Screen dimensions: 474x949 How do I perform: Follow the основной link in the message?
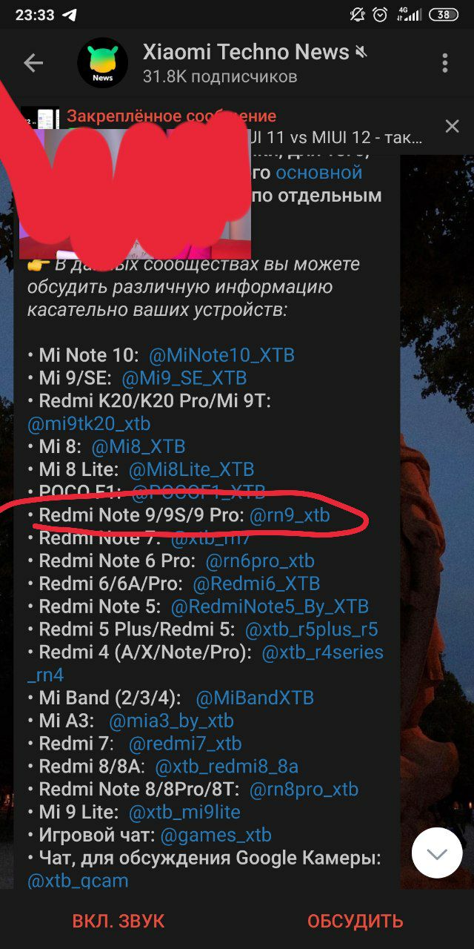pyautogui.click(x=319, y=173)
